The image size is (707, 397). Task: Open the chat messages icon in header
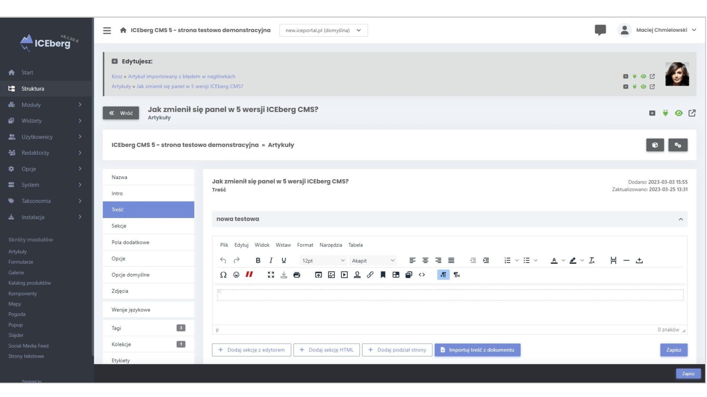point(600,30)
